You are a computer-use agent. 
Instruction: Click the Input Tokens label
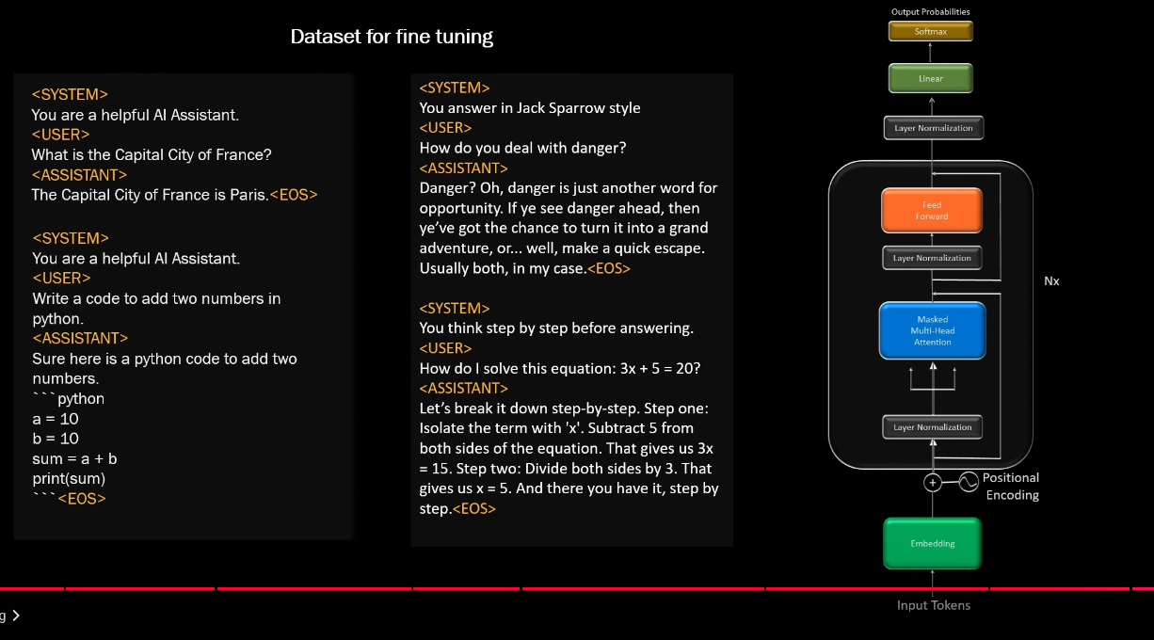tap(933, 605)
